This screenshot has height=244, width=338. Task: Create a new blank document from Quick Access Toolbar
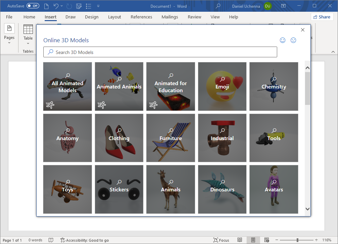tap(46, 6)
